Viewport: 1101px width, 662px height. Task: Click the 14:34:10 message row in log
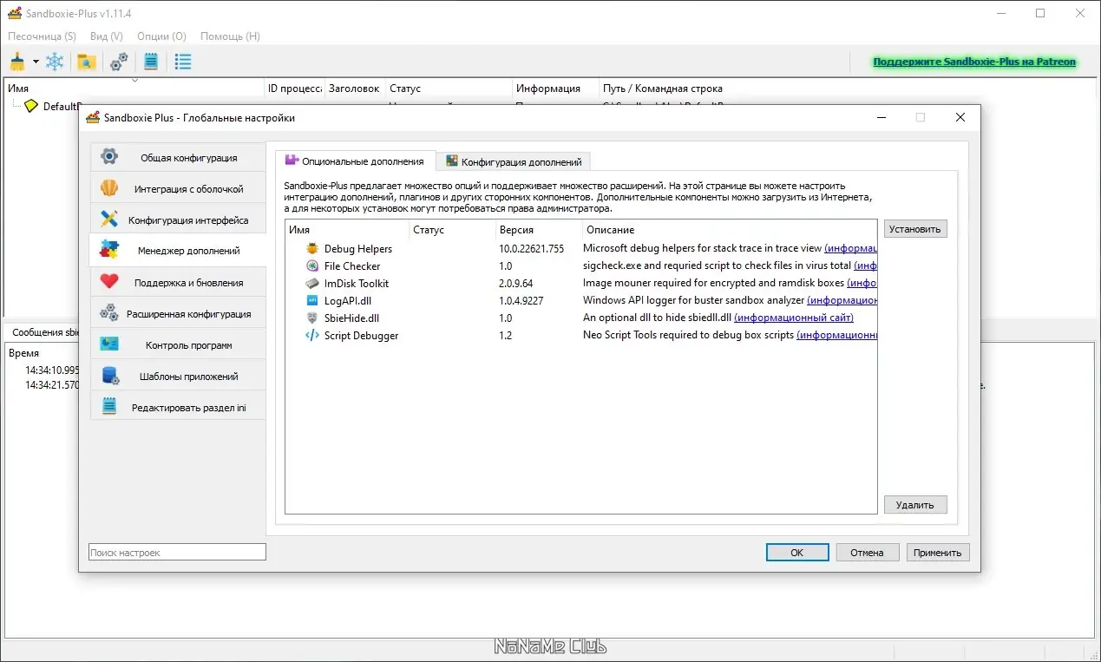52,370
